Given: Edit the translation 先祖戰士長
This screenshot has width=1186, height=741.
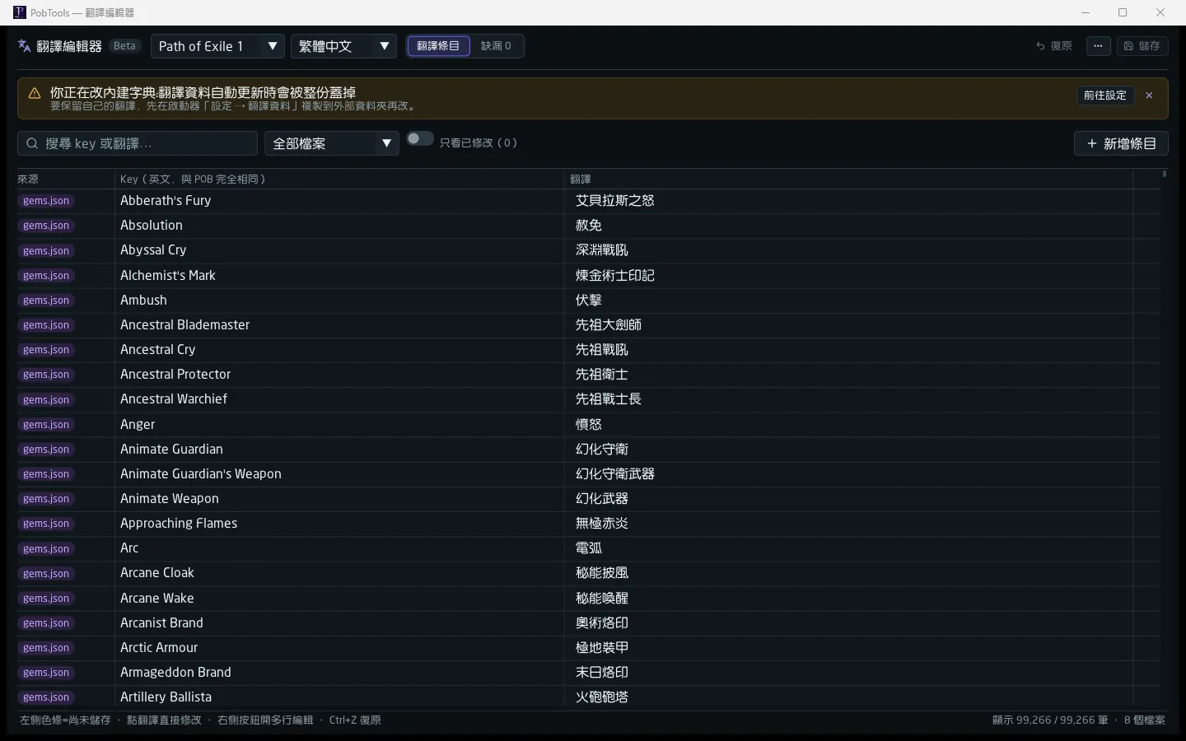Looking at the screenshot, I should point(609,399).
